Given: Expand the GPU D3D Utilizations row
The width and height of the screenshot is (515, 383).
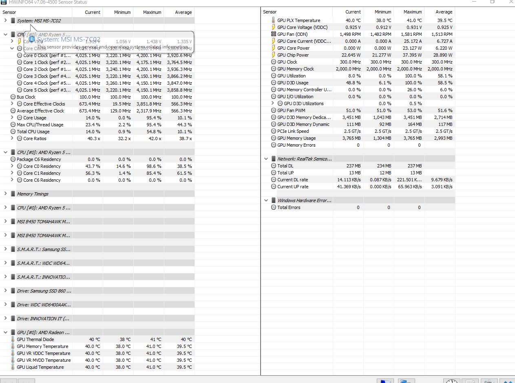Looking at the screenshot, I should (273, 103).
